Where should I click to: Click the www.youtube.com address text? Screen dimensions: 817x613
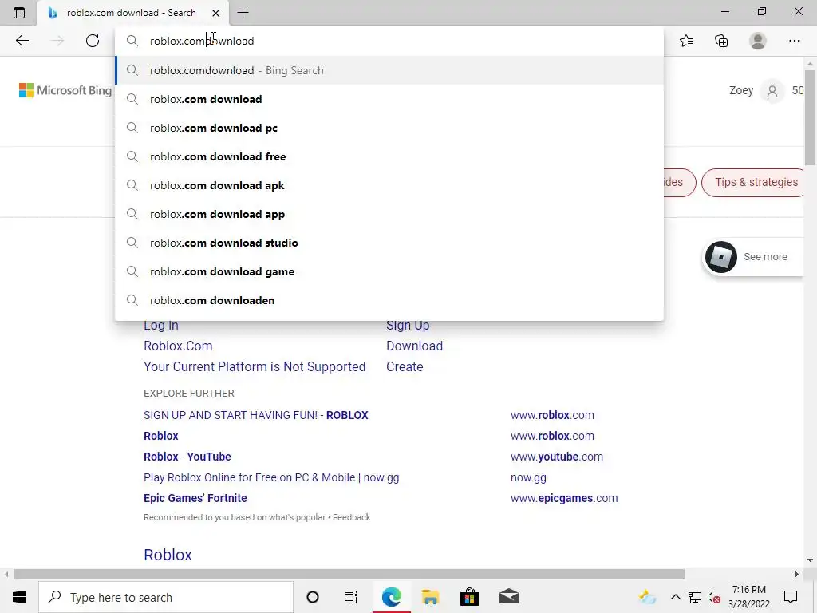coord(556,457)
